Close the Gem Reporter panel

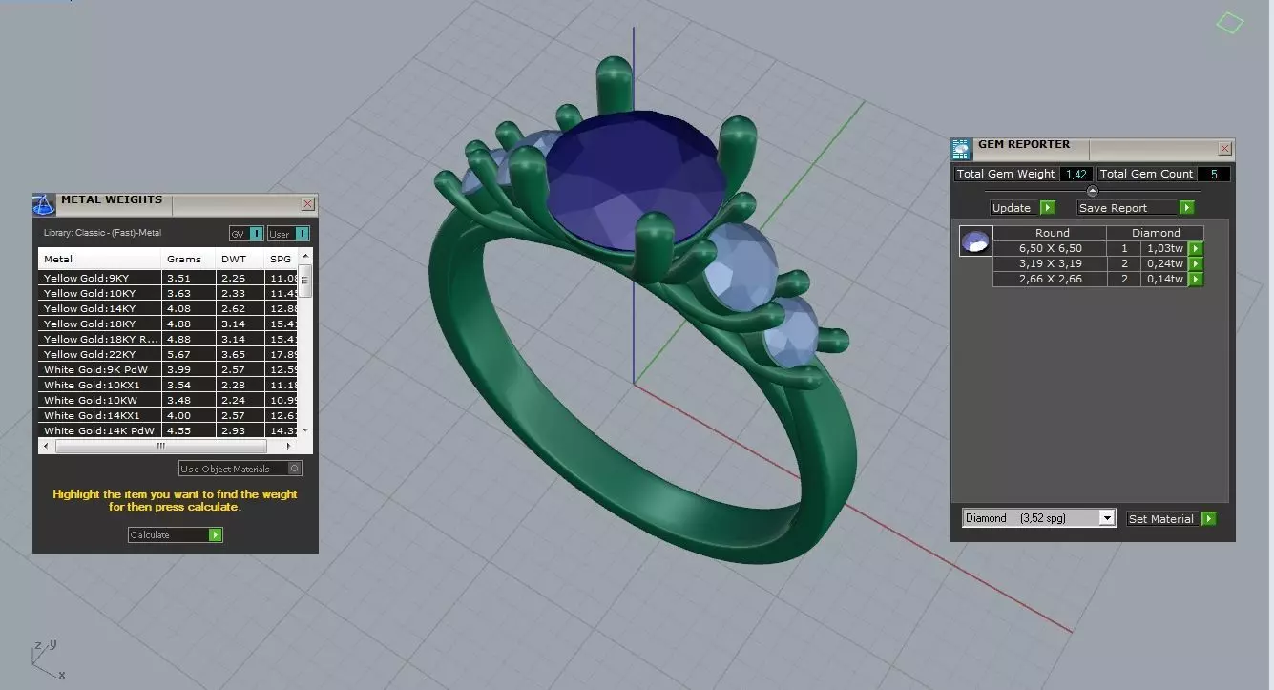click(x=1225, y=149)
